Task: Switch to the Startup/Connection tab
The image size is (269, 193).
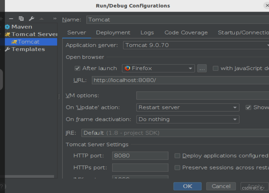Action: pos(244,32)
